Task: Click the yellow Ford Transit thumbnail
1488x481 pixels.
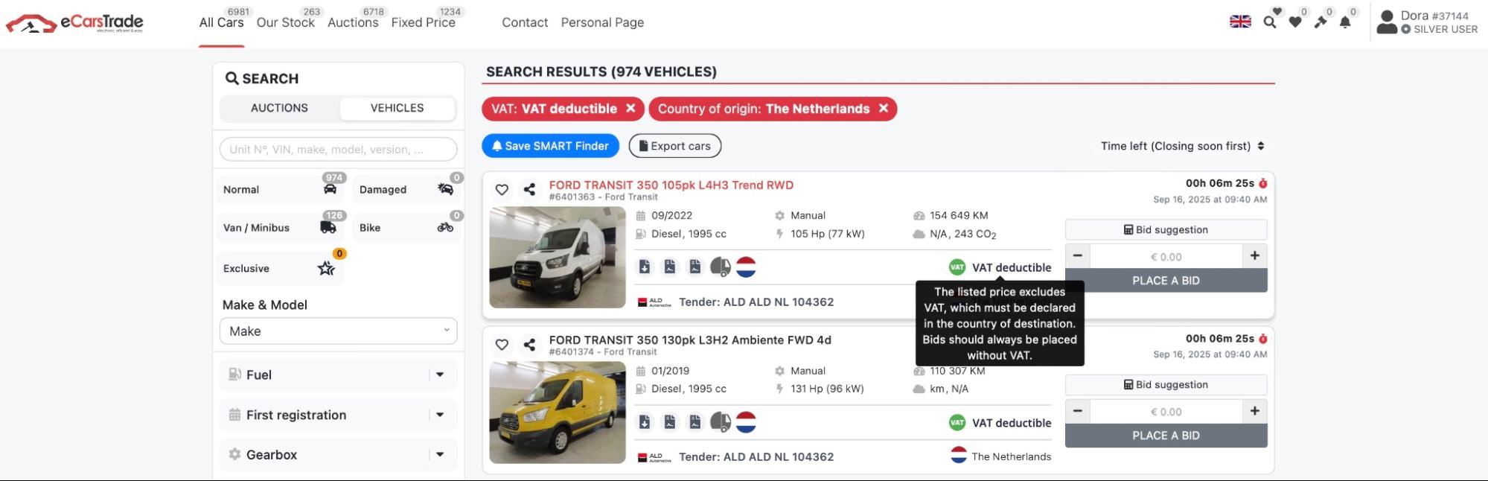Action: [x=558, y=412]
